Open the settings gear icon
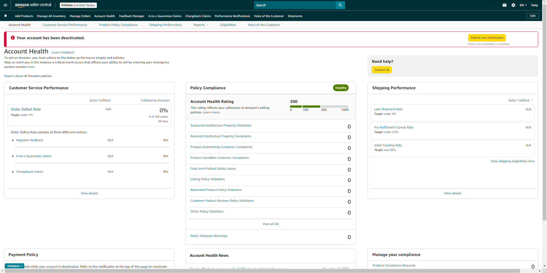This screenshot has width=547, height=273. coord(513,5)
